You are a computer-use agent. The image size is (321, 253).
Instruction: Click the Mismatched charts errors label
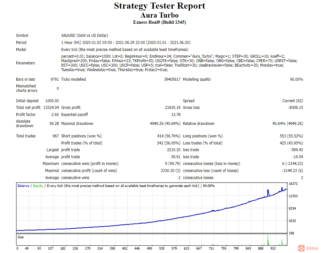tap(27, 88)
